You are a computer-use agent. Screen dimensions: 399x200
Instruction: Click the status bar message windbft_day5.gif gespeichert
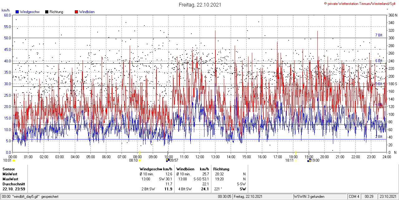click(x=35, y=197)
